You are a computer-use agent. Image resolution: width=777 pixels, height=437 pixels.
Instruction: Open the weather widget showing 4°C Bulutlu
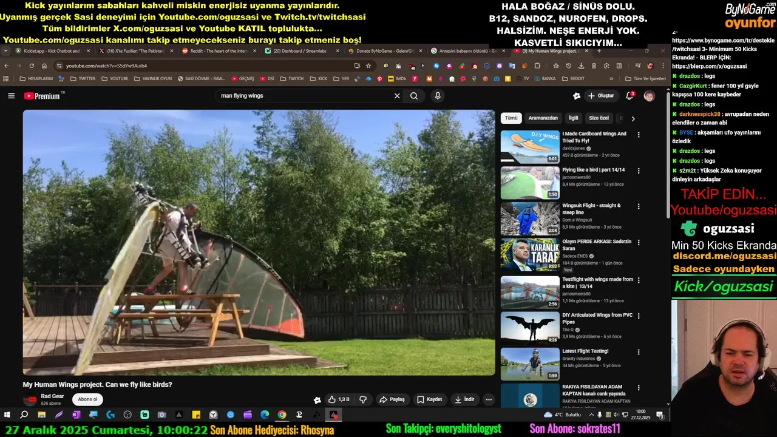tap(563, 415)
